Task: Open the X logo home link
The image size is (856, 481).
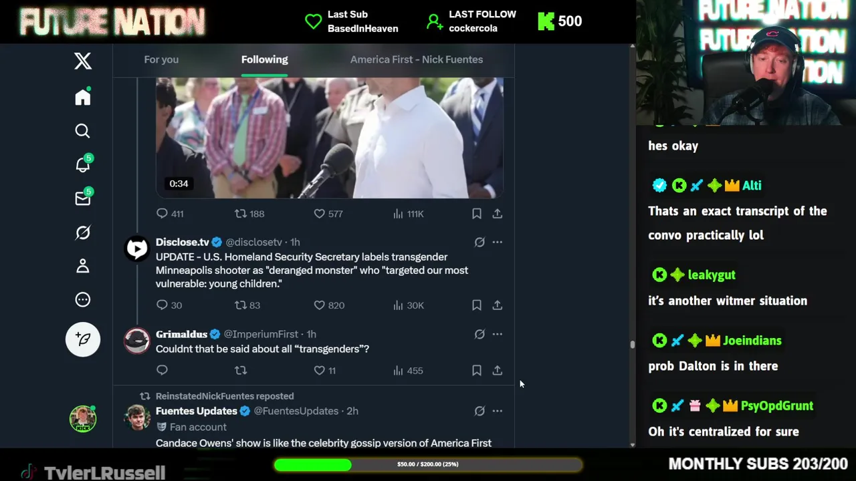Action: [x=83, y=61]
